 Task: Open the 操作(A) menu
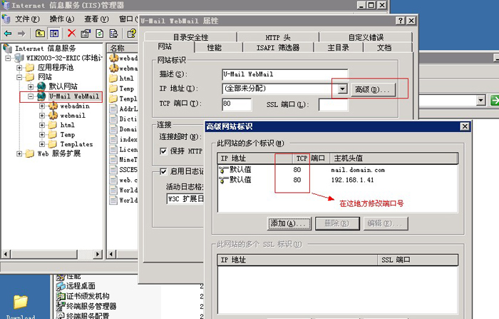click(62, 19)
